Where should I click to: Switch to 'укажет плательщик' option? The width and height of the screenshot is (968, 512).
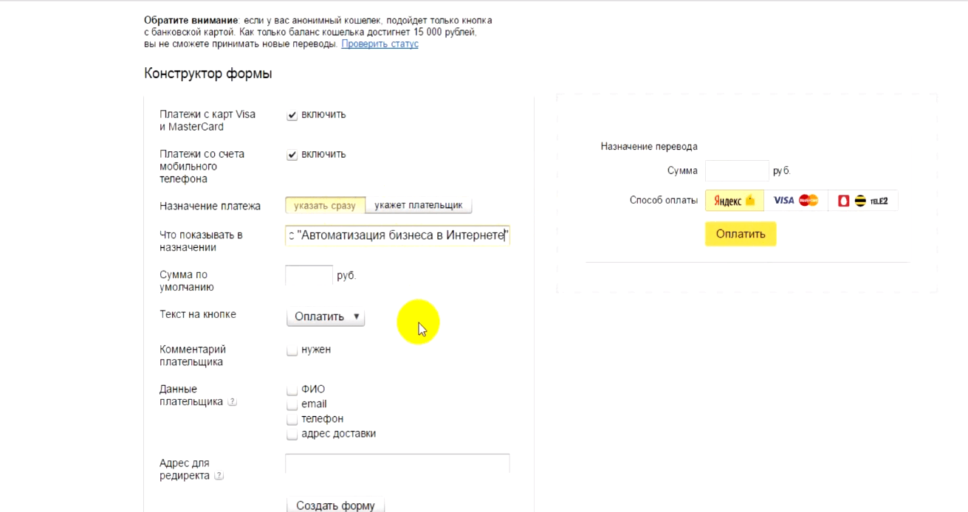click(418, 206)
